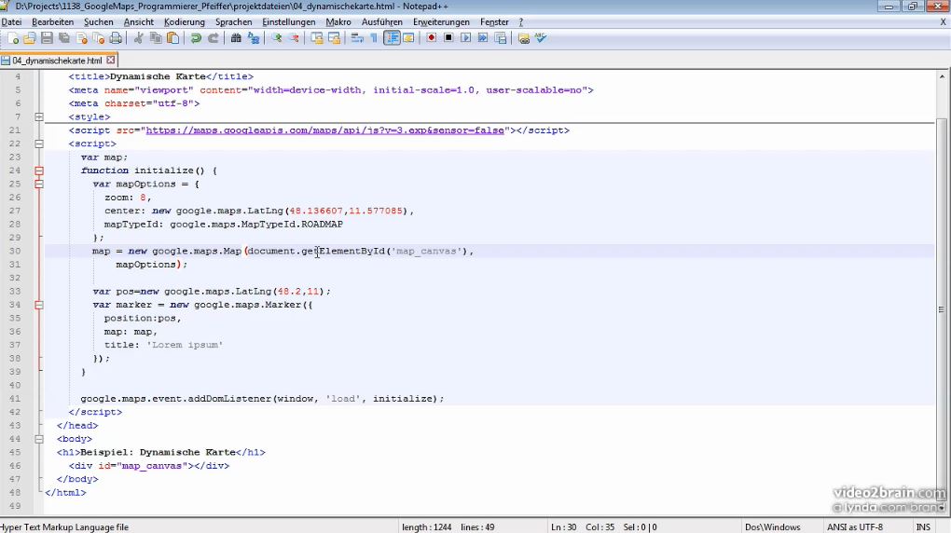Open the Ansicht menu
Image resolution: width=951 pixels, height=533 pixels.
tap(139, 21)
